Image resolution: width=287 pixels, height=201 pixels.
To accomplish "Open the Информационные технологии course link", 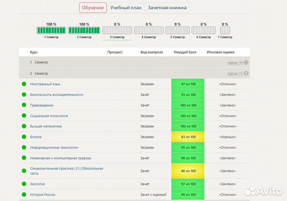I will pos(54,147).
